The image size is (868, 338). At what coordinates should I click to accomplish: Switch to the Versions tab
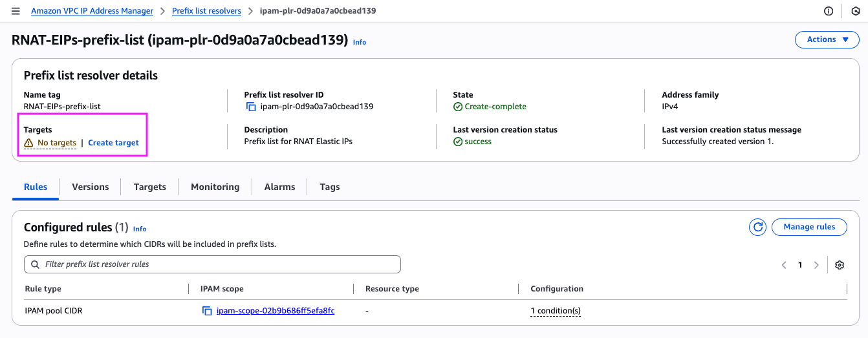(x=90, y=187)
